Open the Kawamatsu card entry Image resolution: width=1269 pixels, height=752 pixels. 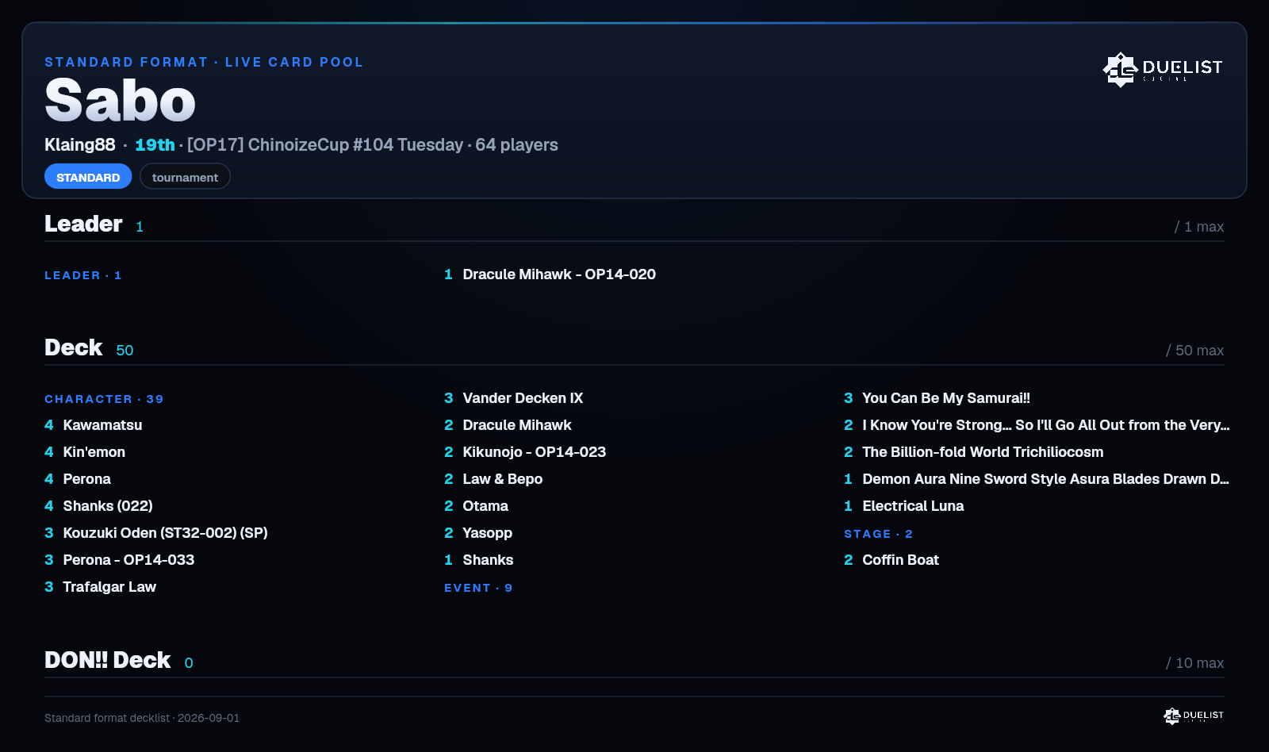(94, 425)
